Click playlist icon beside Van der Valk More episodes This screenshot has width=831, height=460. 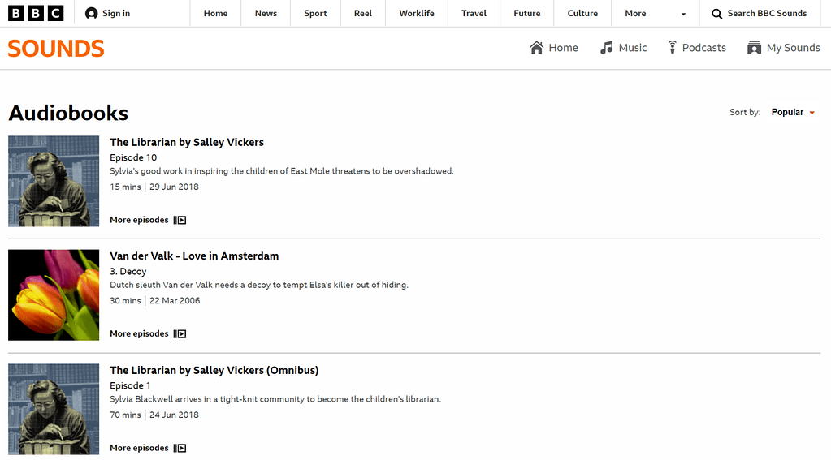click(180, 334)
